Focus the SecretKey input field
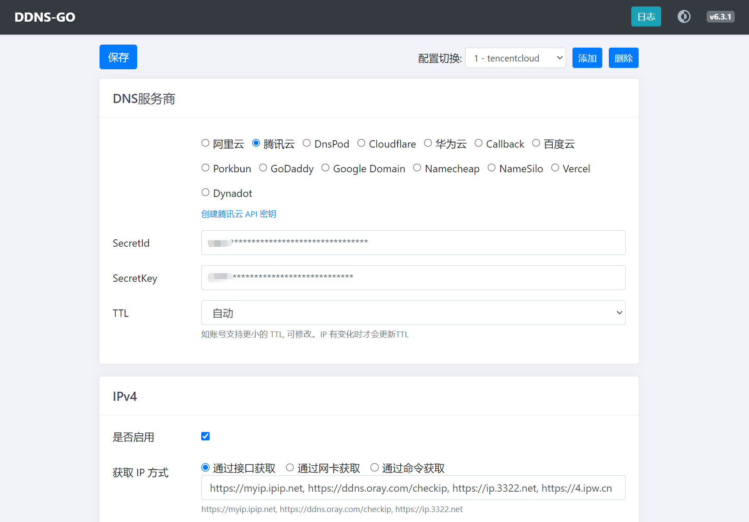 (413, 278)
